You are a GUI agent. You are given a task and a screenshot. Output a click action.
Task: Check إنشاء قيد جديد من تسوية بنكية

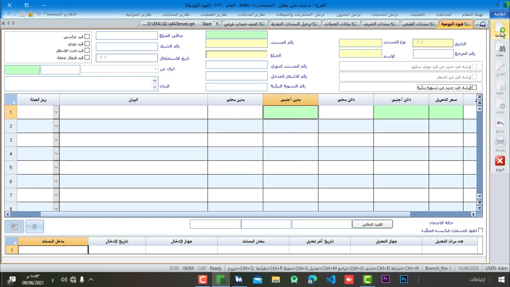pyautogui.click(x=474, y=87)
